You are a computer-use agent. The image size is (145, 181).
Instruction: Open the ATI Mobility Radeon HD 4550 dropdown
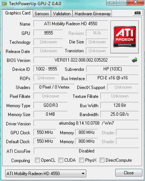click(46, 174)
